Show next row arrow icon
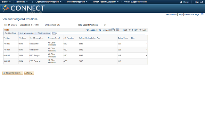This screenshot has height=115, width=205. coord(140,30)
